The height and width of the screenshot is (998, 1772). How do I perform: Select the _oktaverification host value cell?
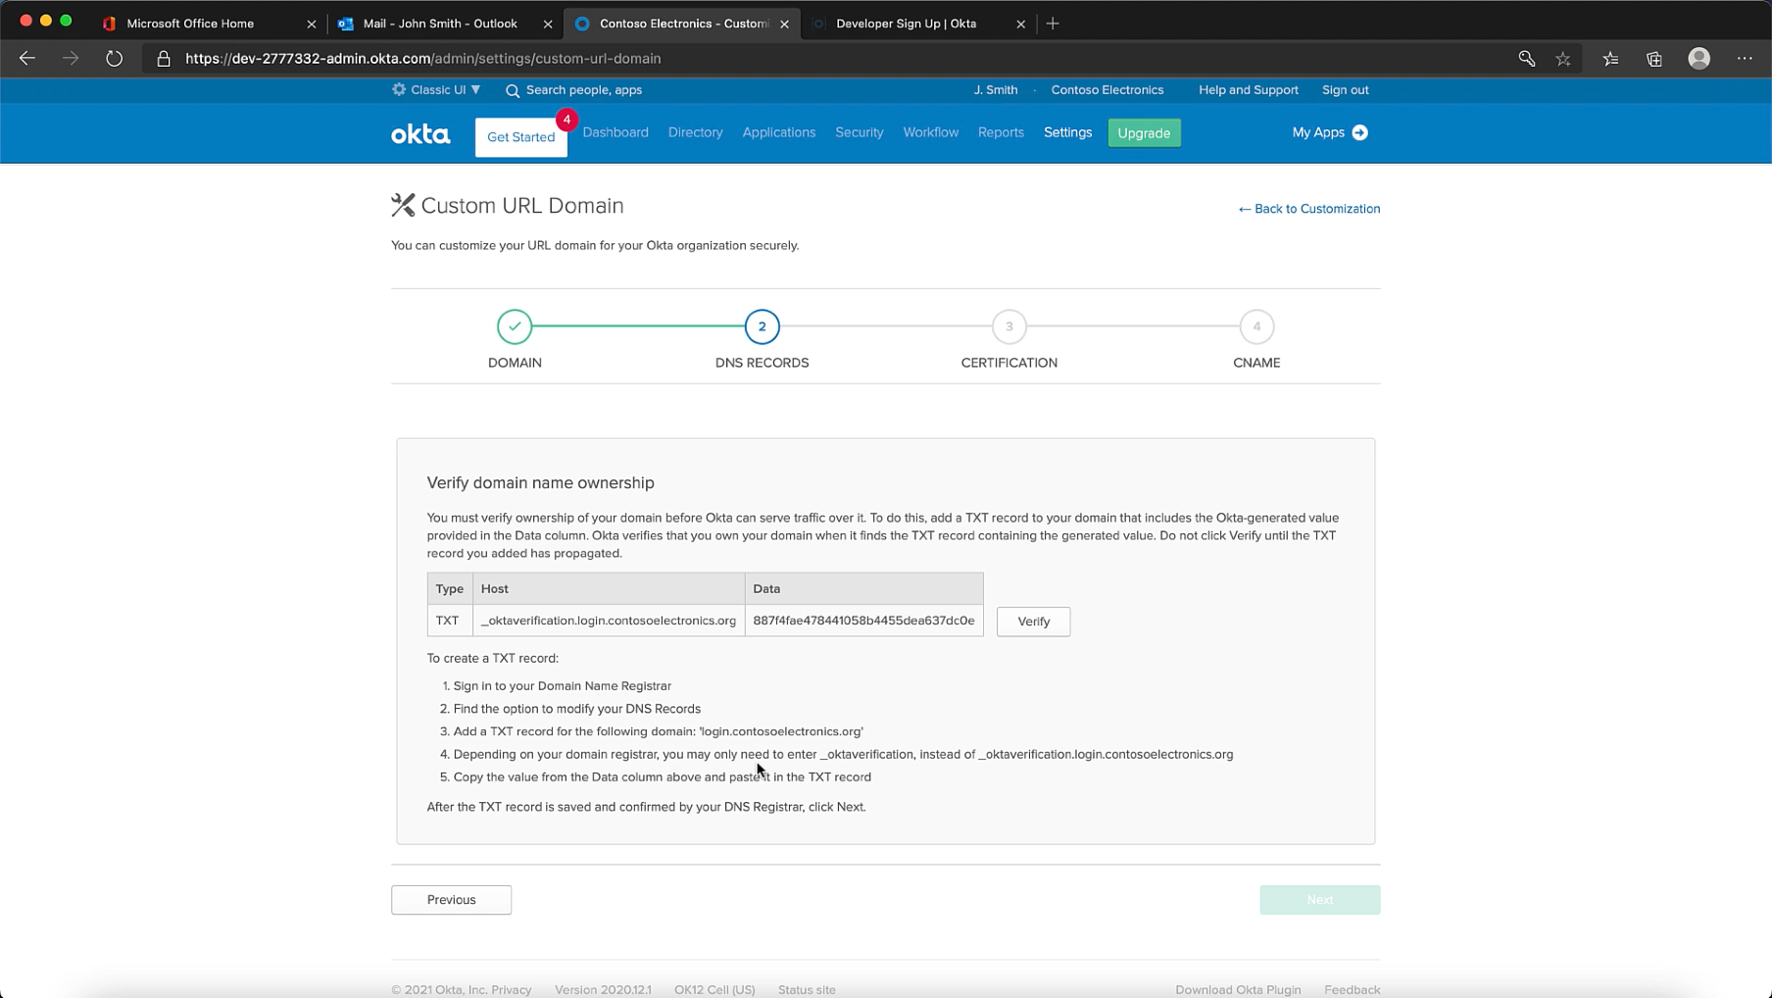609,621
